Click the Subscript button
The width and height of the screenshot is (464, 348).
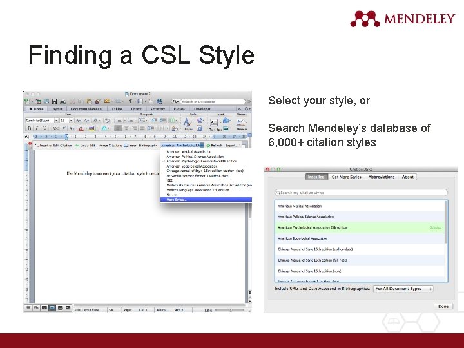click(72, 128)
